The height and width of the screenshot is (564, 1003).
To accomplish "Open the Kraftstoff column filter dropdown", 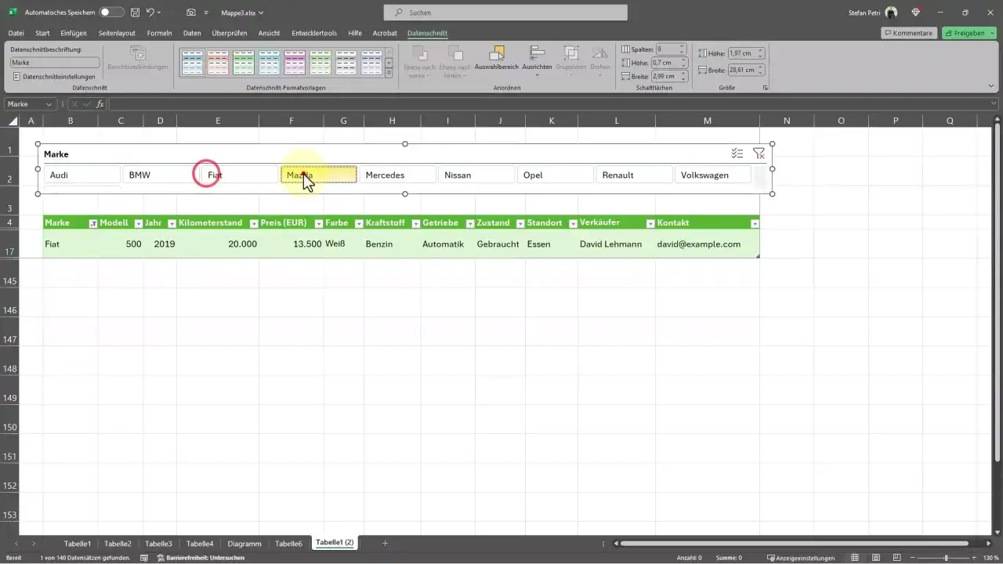I will [x=417, y=223].
